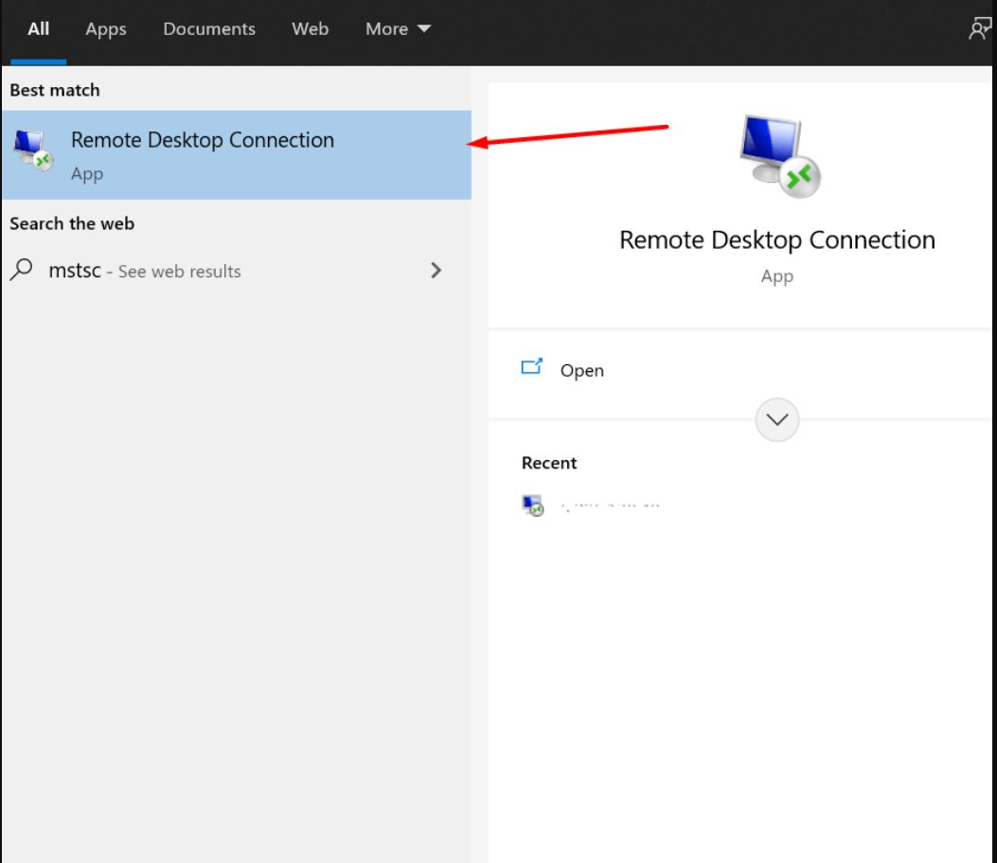997x863 pixels.
Task: Switch to the Apps tab
Action: (105, 28)
